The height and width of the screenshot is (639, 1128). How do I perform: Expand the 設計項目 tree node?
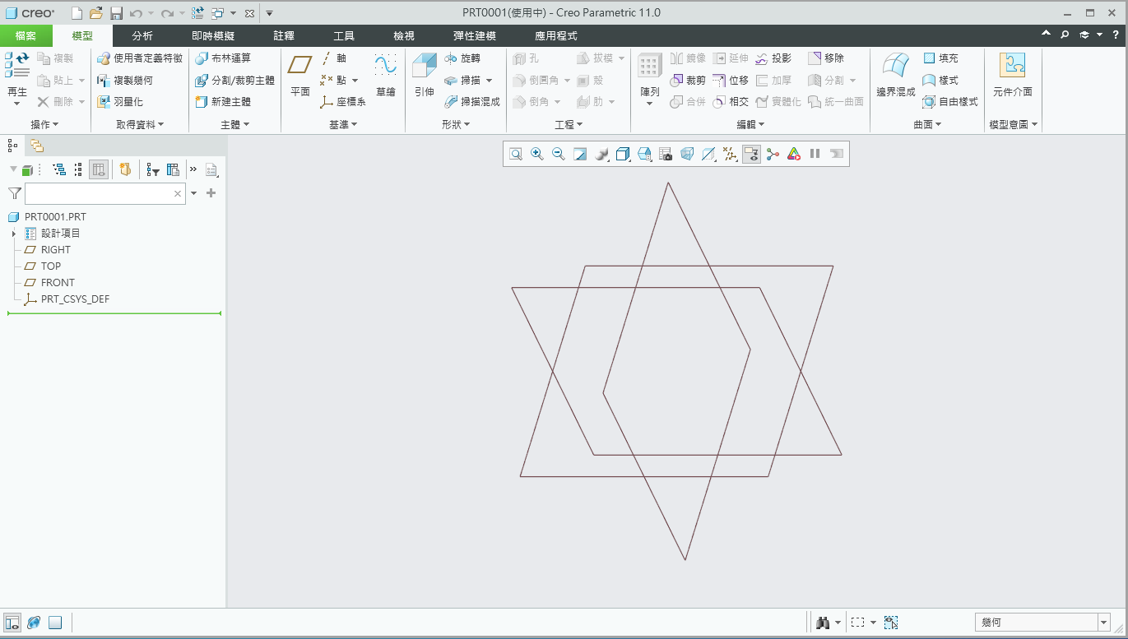(x=14, y=234)
